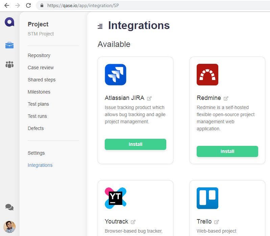The width and height of the screenshot is (270, 236).
Task: Select Defects in the sidebar
Action: pyautogui.click(x=35, y=128)
